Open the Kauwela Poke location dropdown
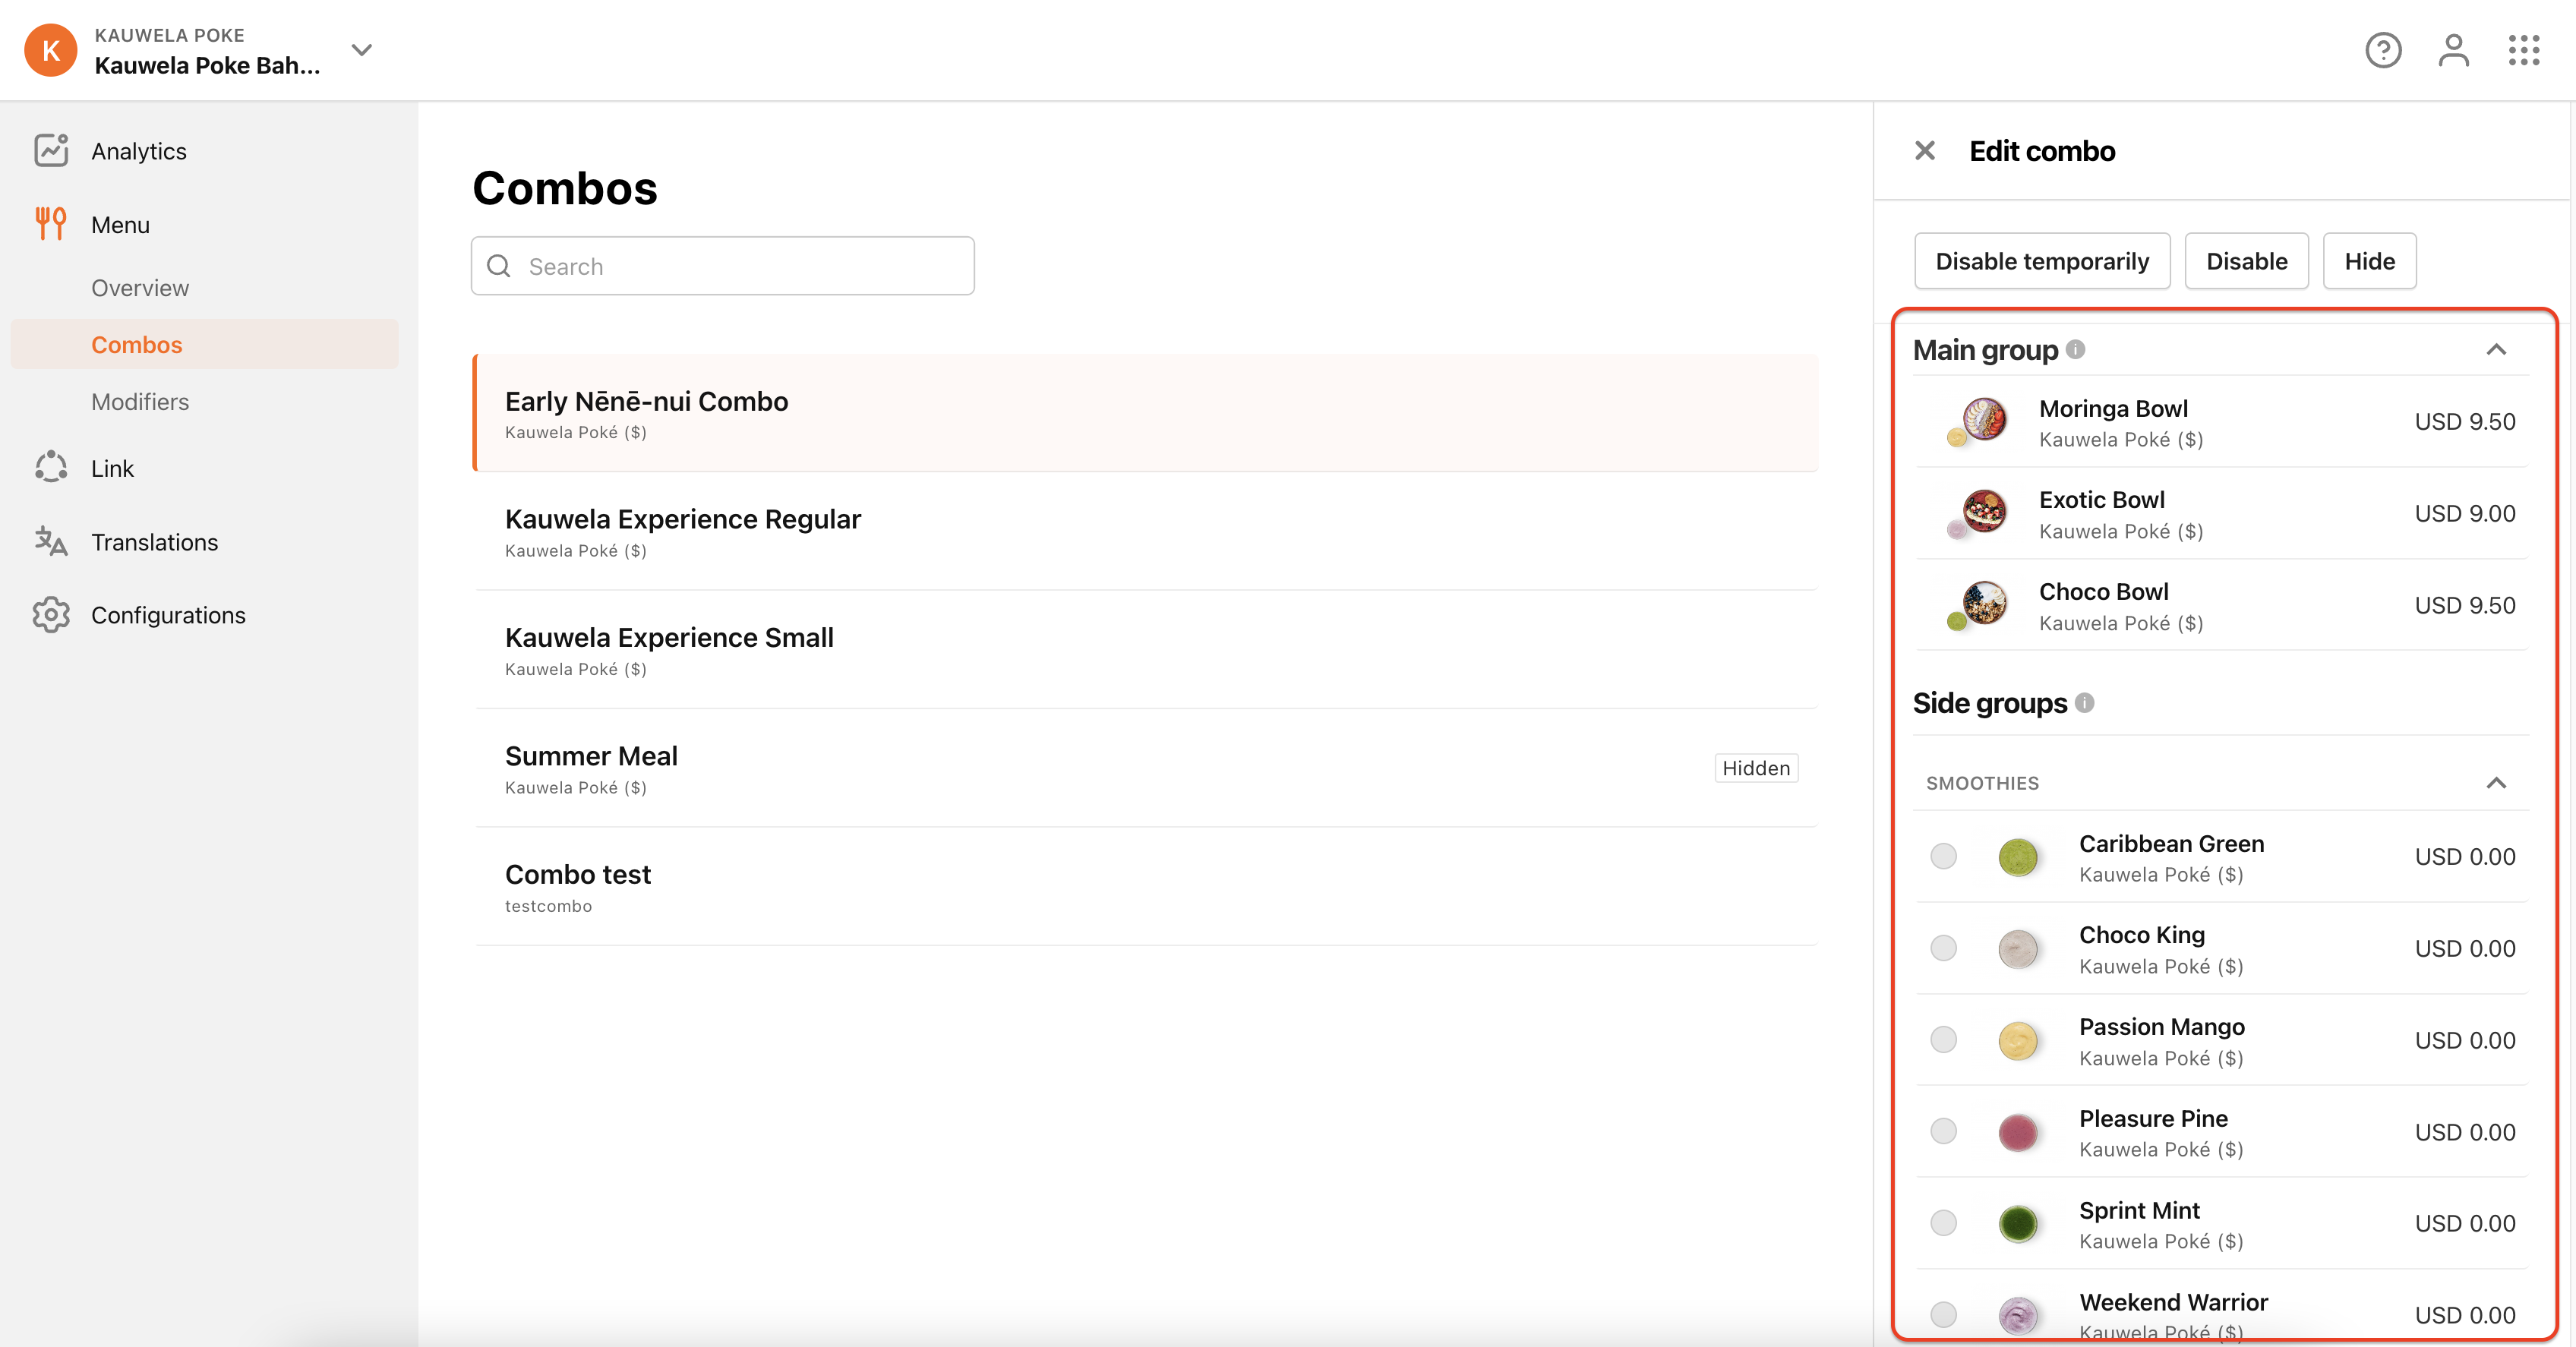 [x=362, y=50]
